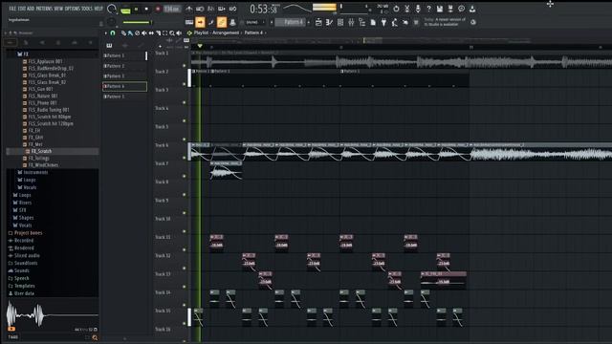Click the export render icon next to save

pyautogui.click(x=450, y=9)
